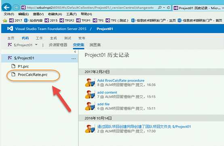Open the search dropdown arrow beside magnifier
This screenshot has height=146, width=224.
(x=164, y=8)
